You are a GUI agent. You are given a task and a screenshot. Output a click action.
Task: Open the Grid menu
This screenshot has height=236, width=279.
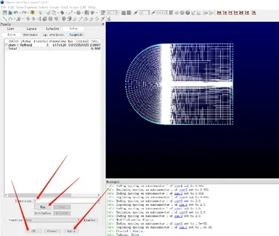64,7
